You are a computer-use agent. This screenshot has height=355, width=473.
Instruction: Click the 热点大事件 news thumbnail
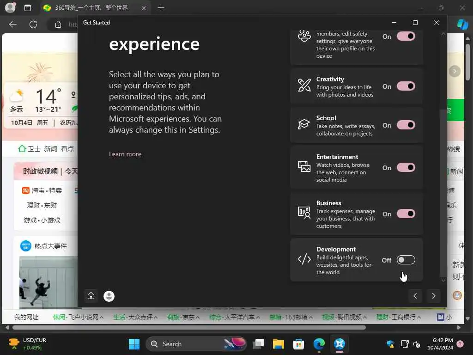(49, 282)
